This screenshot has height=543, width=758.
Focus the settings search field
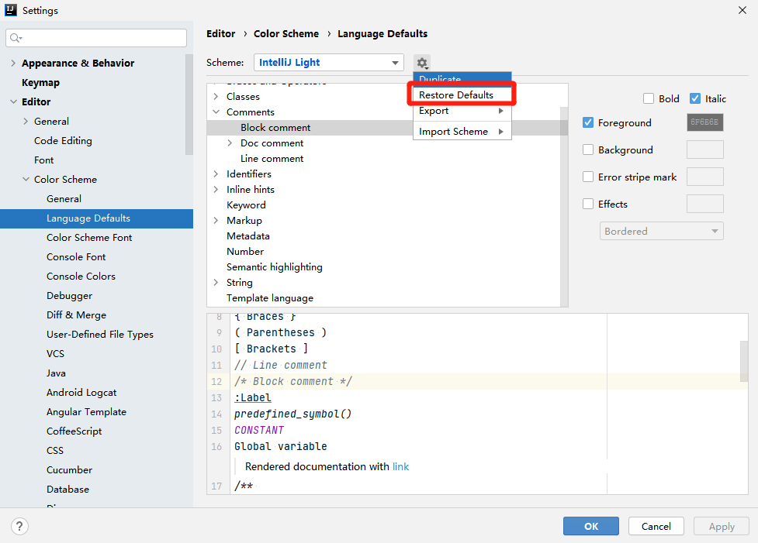click(96, 38)
